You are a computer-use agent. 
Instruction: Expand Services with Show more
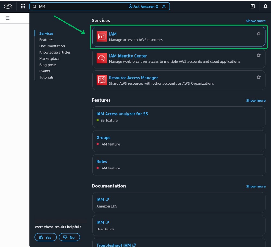(256, 21)
